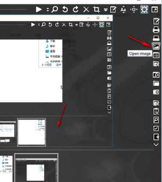Select the Crop tool in the inner window toolbar
The width and height of the screenshot is (162, 182).
coord(70,24)
